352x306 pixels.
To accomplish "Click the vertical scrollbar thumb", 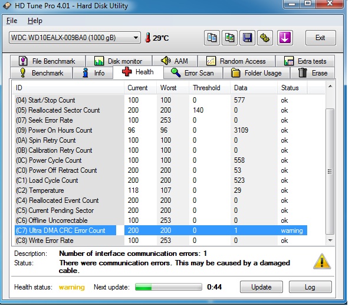I will [x=330, y=172].
